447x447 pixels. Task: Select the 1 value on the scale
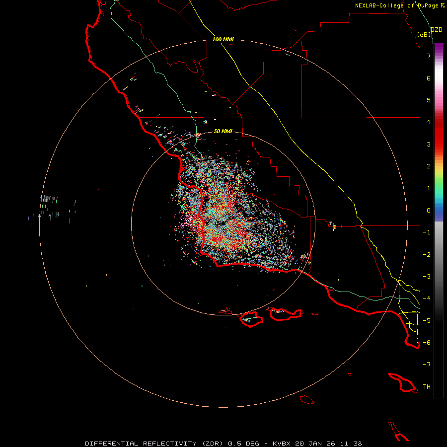[x=429, y=188]
